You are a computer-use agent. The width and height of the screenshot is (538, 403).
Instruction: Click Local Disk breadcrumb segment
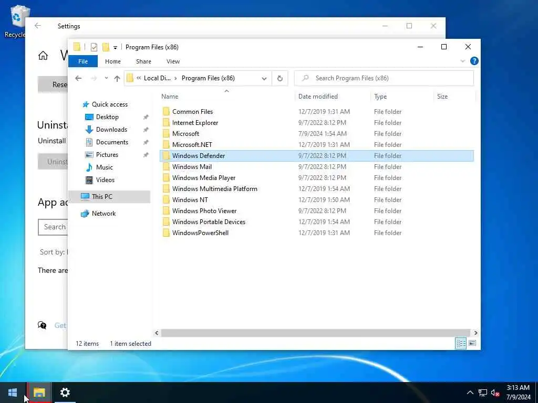pos(157,78)
